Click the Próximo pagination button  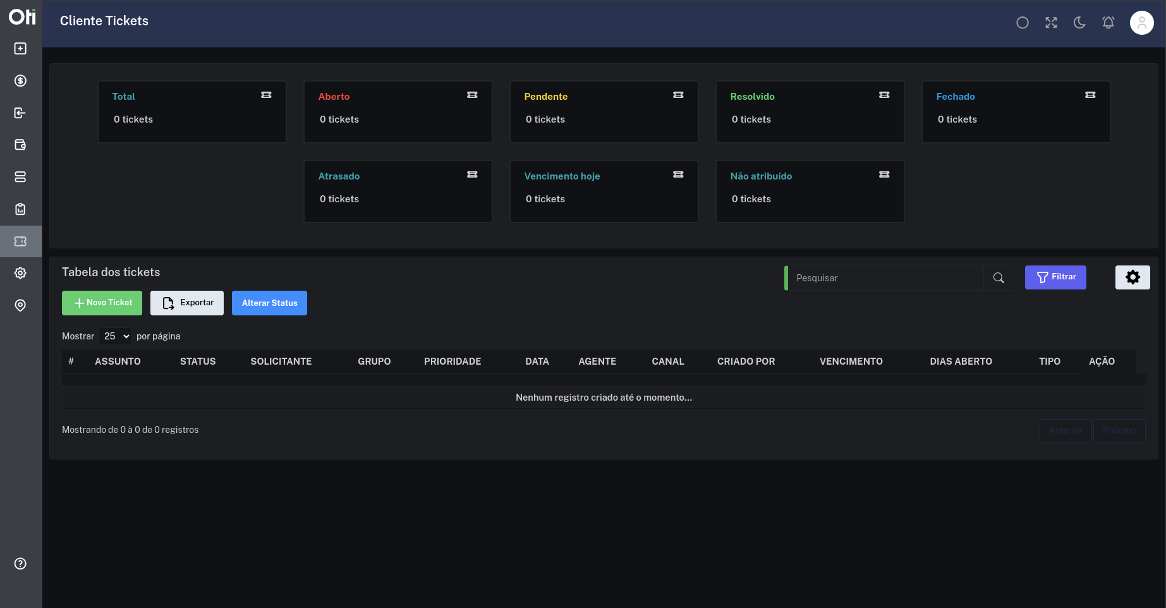(1119, 430)
